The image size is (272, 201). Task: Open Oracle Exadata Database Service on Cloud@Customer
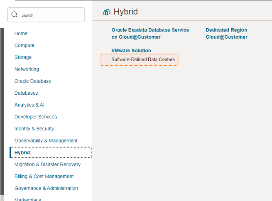click(x=150, y=33)
